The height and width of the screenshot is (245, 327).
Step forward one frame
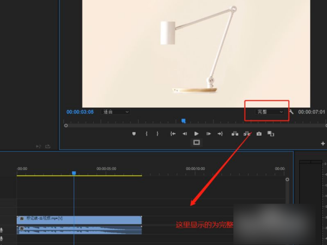[x=208, y=133]
